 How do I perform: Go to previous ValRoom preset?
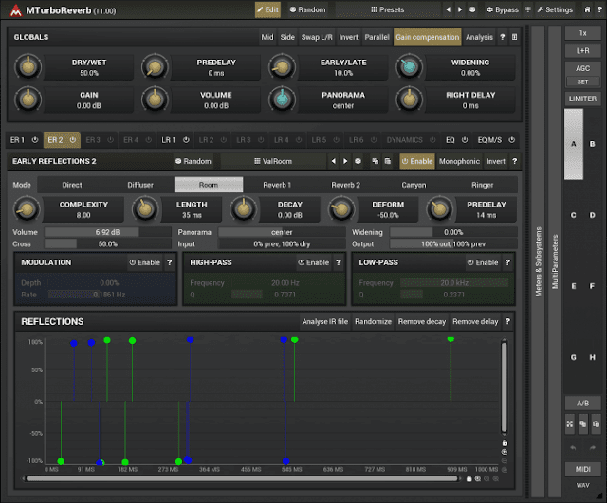pos(333,161)
